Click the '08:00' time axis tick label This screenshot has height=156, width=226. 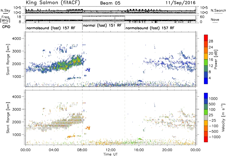point(82,150)
